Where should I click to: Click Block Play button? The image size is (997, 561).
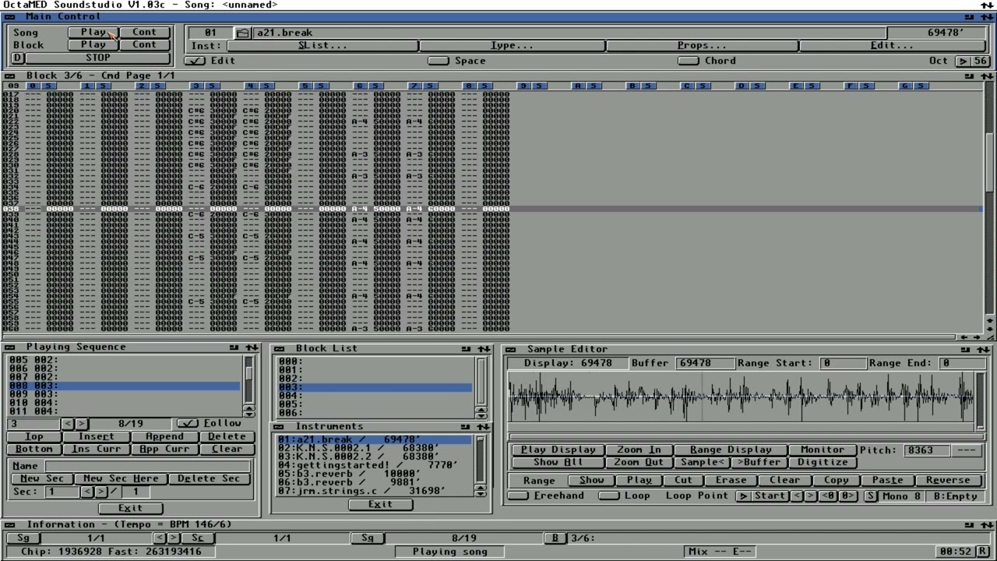pyautogui.click(x=93, y=45)
